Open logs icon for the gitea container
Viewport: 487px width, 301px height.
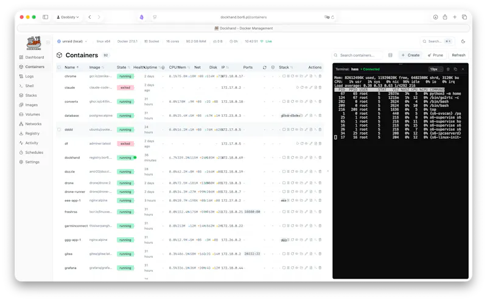311,254
